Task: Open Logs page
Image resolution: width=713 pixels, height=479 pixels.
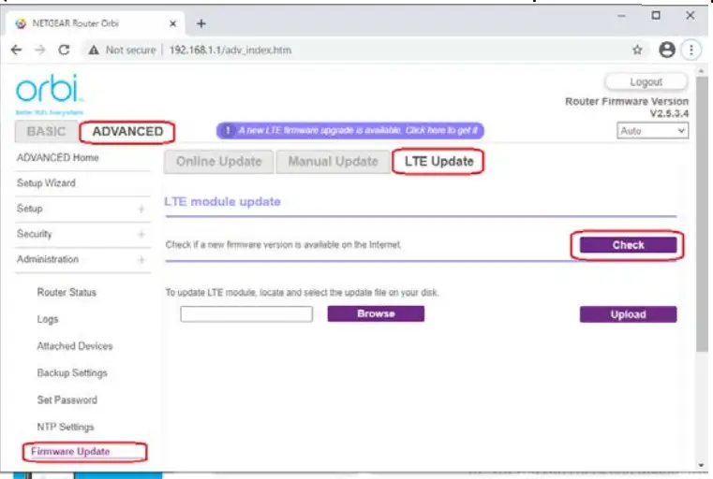Action: 48,319
